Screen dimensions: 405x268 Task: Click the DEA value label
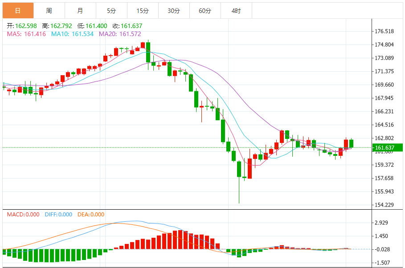click(91, 214)
